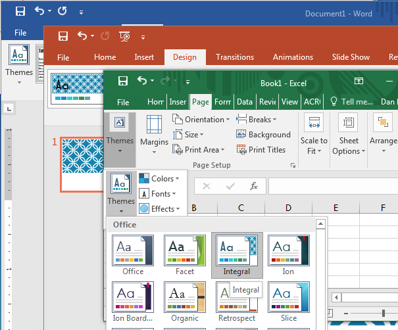Open the Breaks dropdown menu
Image resolution: width=398 pixels, height=330 pixels.
point(257,120)
